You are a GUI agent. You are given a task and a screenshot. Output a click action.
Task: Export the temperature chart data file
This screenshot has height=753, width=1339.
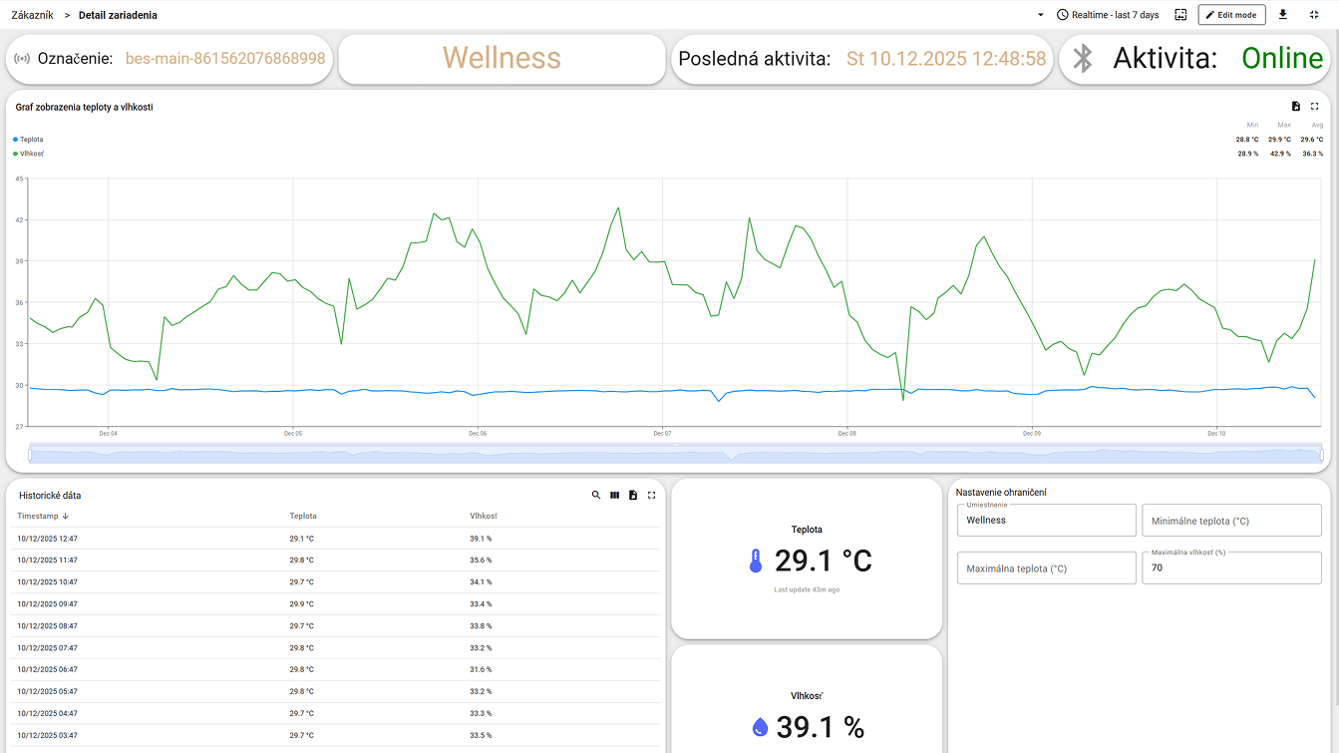[x=1296, y=106]
